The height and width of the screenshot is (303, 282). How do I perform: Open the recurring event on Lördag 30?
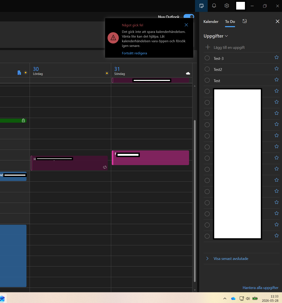[x=69, y=163]
